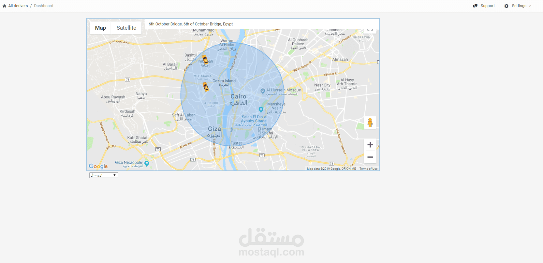Expand the Settings dropdown menu

521,6
